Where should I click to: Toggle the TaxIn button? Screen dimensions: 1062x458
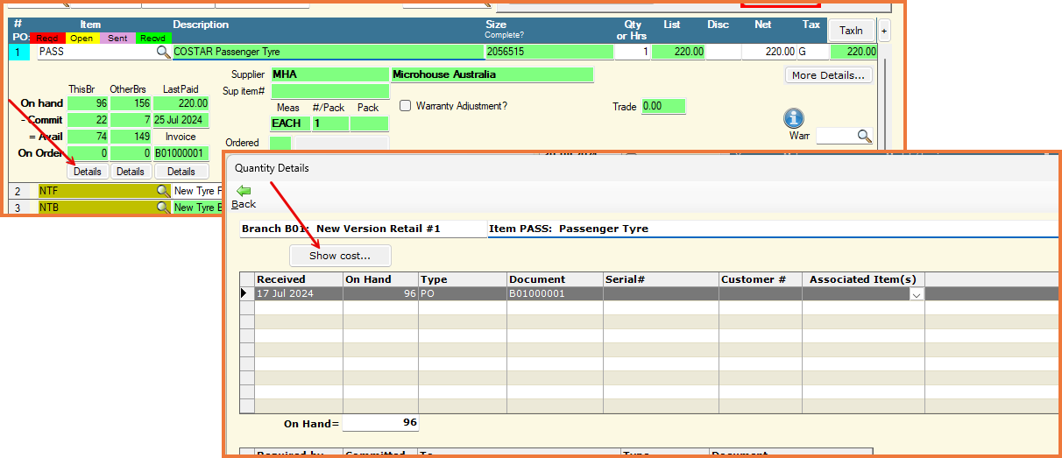(851, 31)
